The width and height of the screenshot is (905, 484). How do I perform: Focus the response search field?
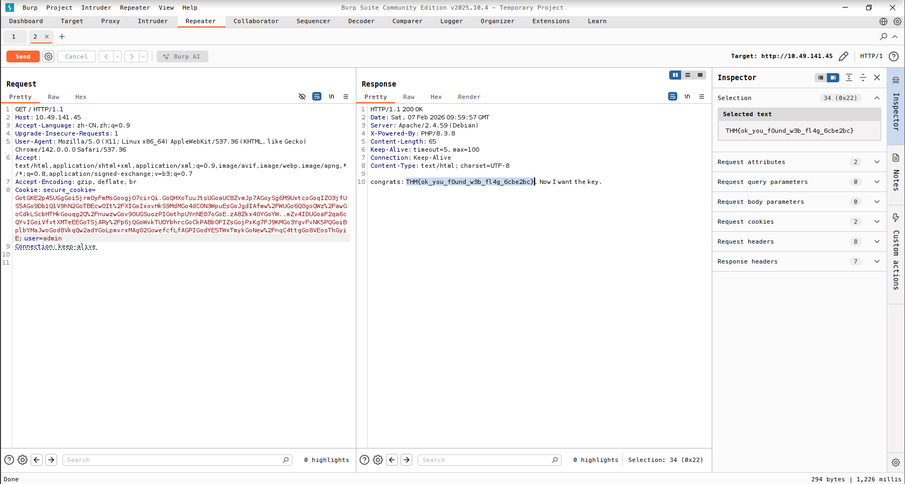pos(489,460)
